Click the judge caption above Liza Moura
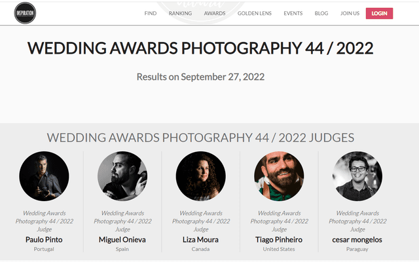 coord(201,221)
